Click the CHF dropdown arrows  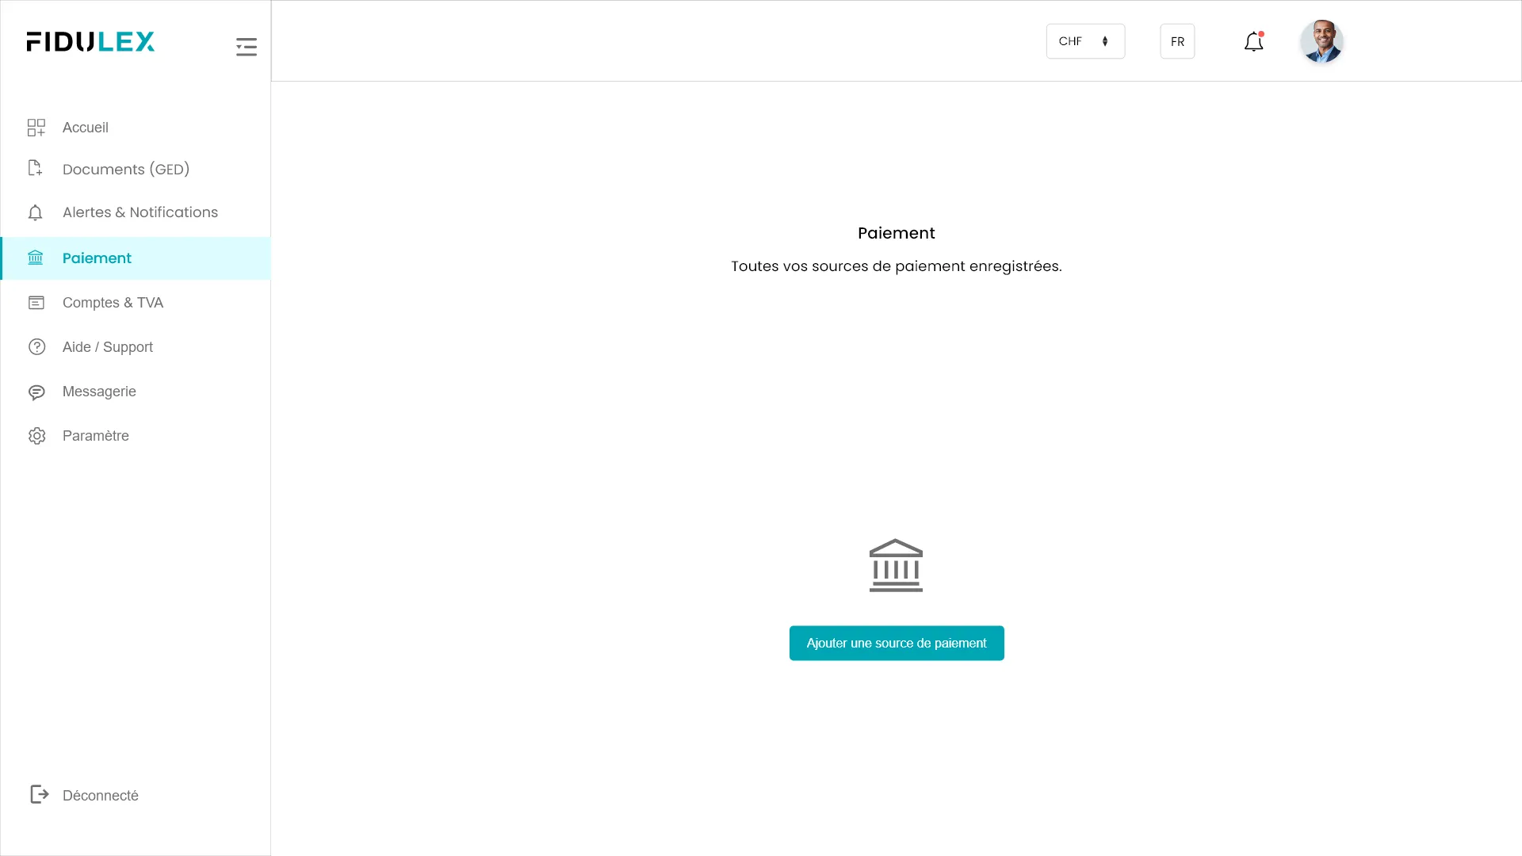[1105, 41]
